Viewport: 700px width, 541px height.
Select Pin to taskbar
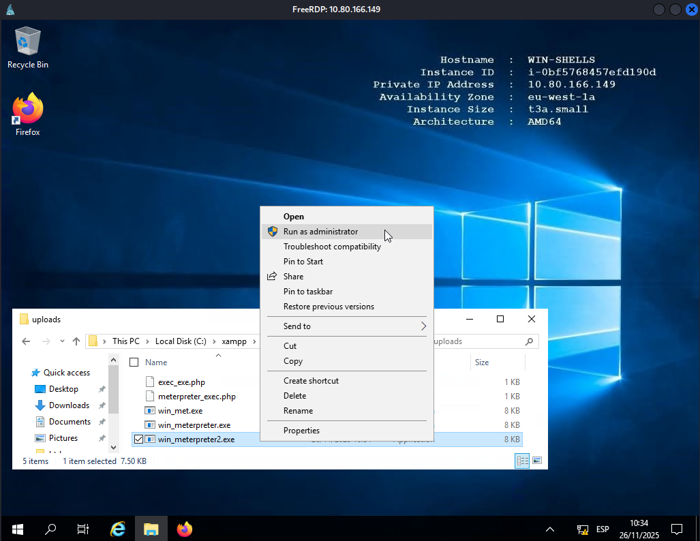347,292
